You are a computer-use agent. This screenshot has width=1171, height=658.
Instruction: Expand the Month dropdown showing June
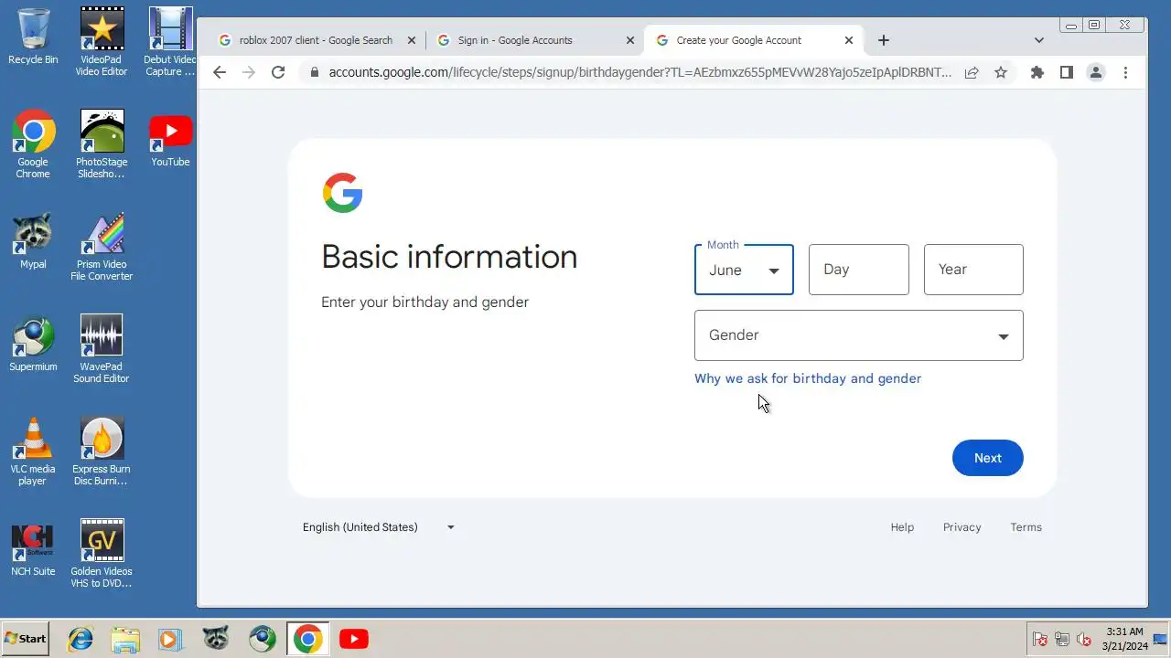pyautogui.click(x=744, y=270)
